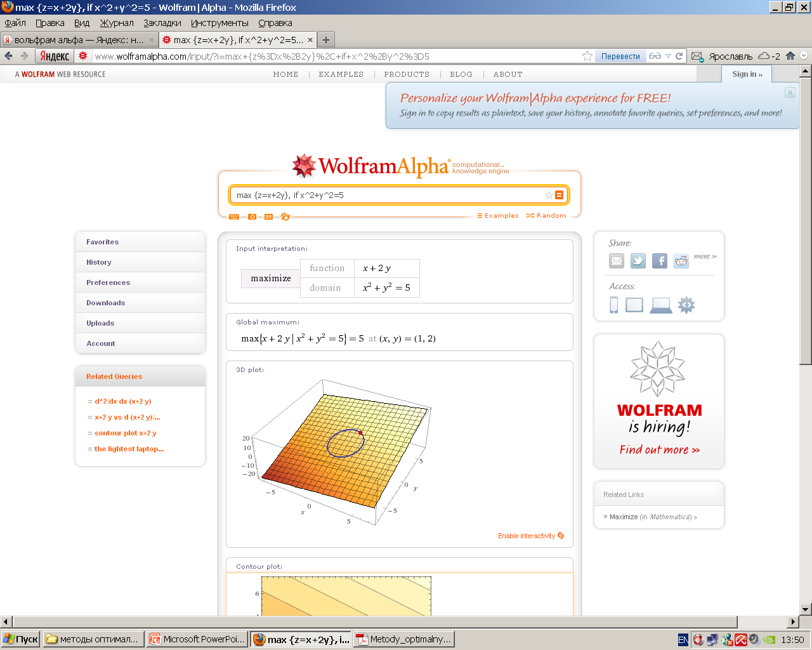This screenshot has width=812, height=650.
Task: Share the result on Reddit
Action: point(681,261)
